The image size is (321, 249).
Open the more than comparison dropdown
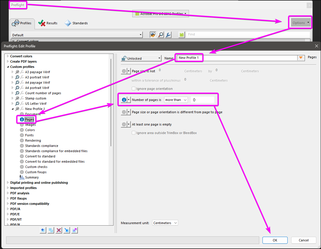(x=176, y=100)
